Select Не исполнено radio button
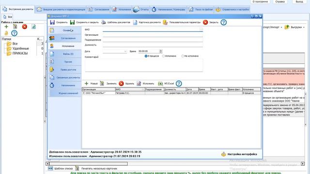 point(183,56)
